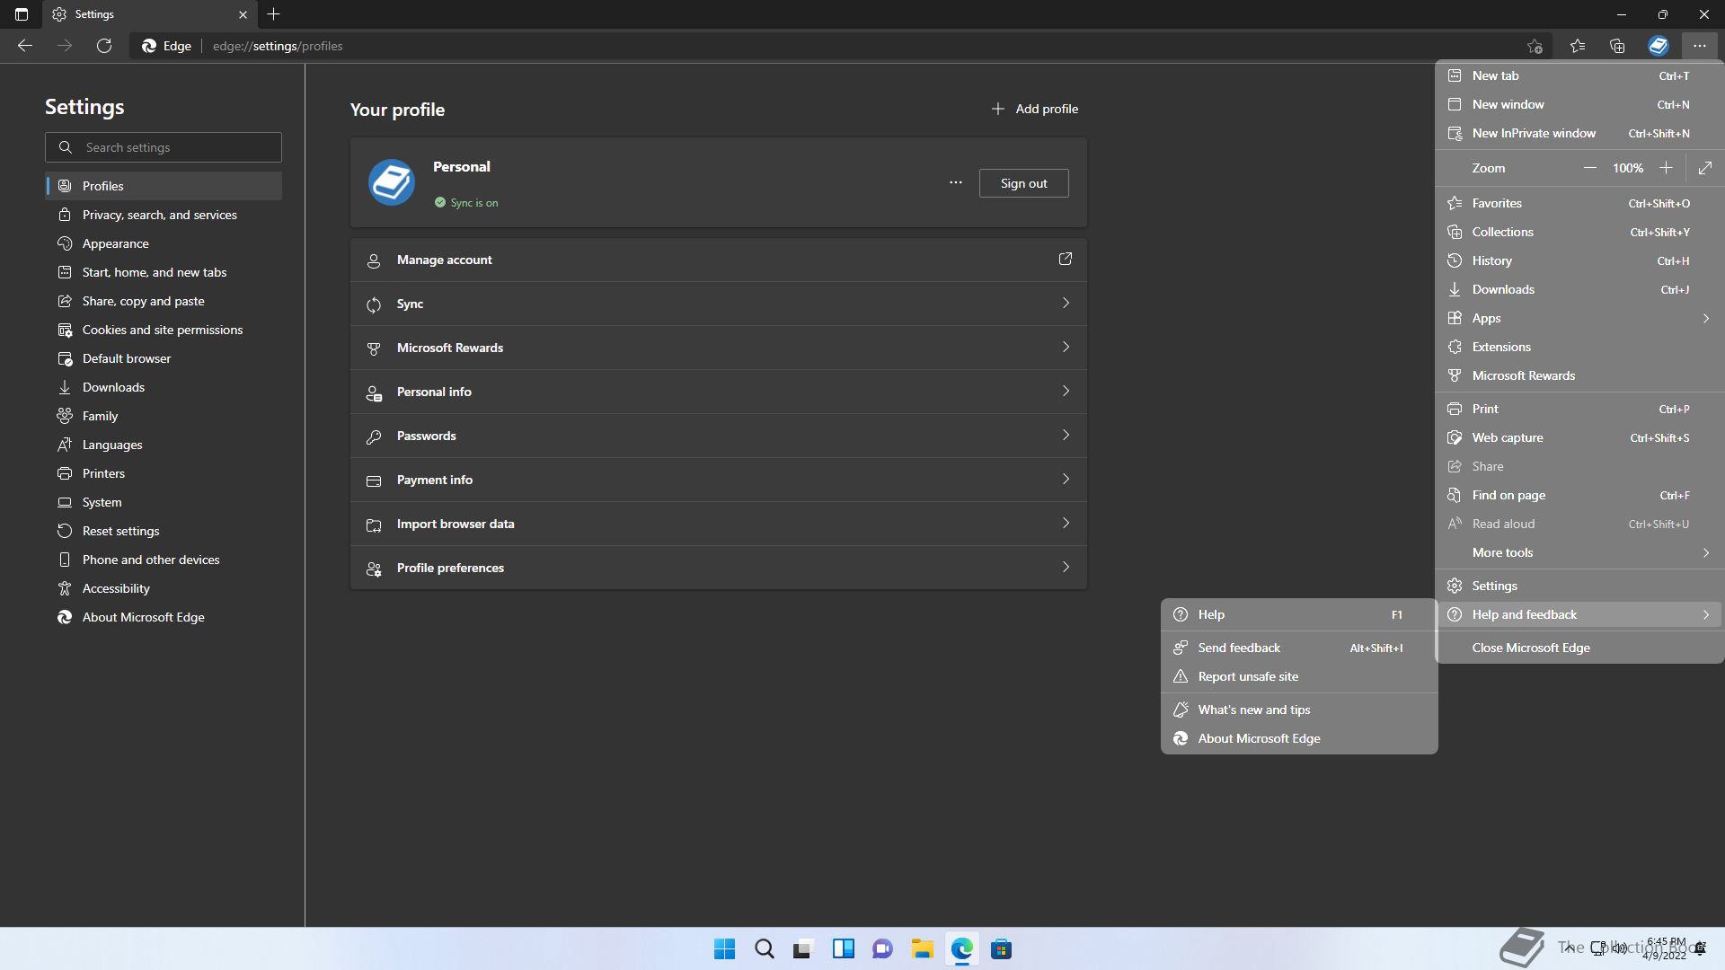The height and width of the screenshot is (970, 1725).
Task: Select Web capture menu item
Action: (x=1579, y=437)
